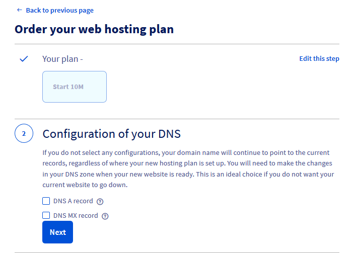Show help tooltip for DNS MX record
The height and width of the screenshot is (253, 358).
[105, 216]
